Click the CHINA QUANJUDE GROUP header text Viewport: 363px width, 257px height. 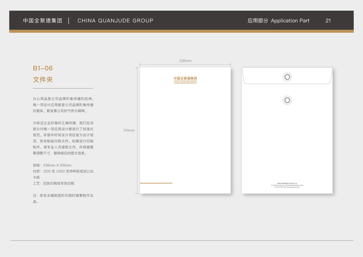point(115,21)
